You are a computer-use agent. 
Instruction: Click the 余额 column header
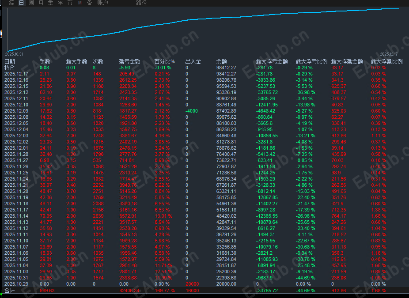[x=221, y=61]
